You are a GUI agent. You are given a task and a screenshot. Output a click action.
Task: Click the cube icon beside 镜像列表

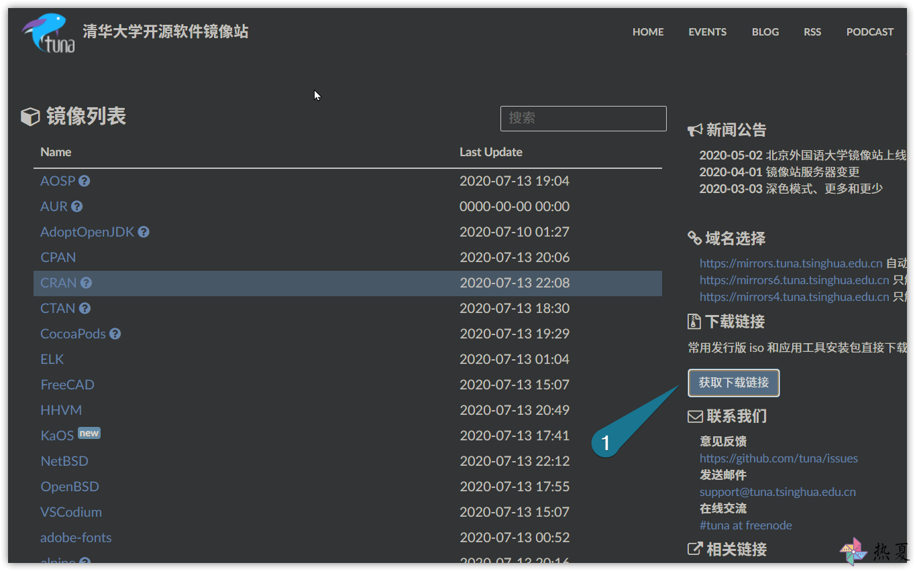click(30, 117)
